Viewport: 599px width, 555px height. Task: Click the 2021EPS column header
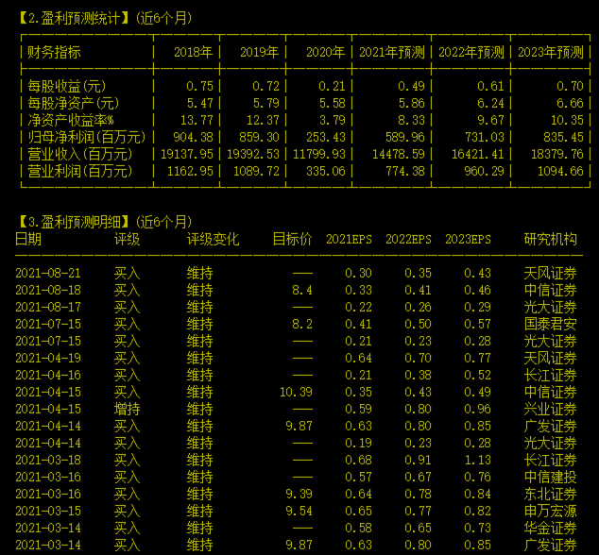coord(349,240)
